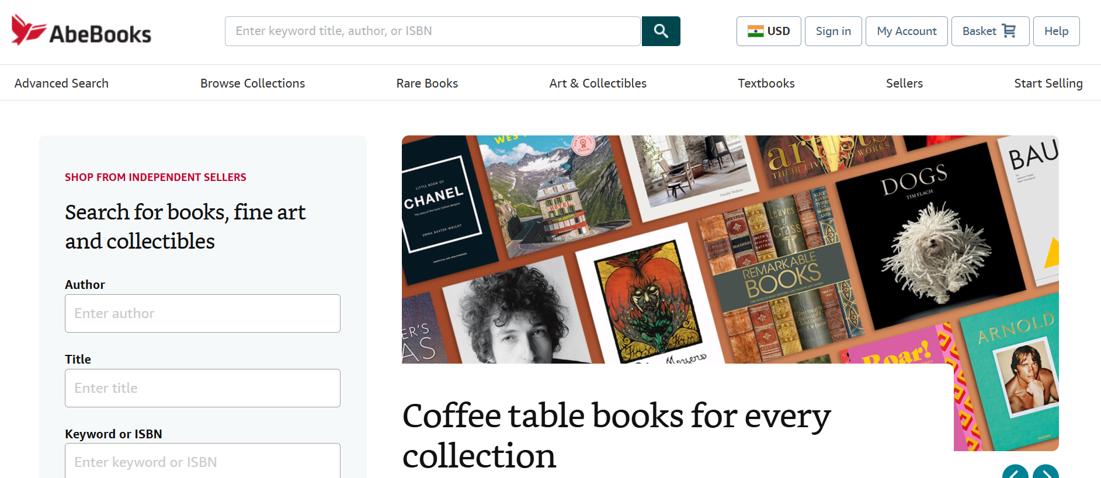The image size is (1101, 478).
Task: Click Start Selling link
Action: tap(1048, 83)
